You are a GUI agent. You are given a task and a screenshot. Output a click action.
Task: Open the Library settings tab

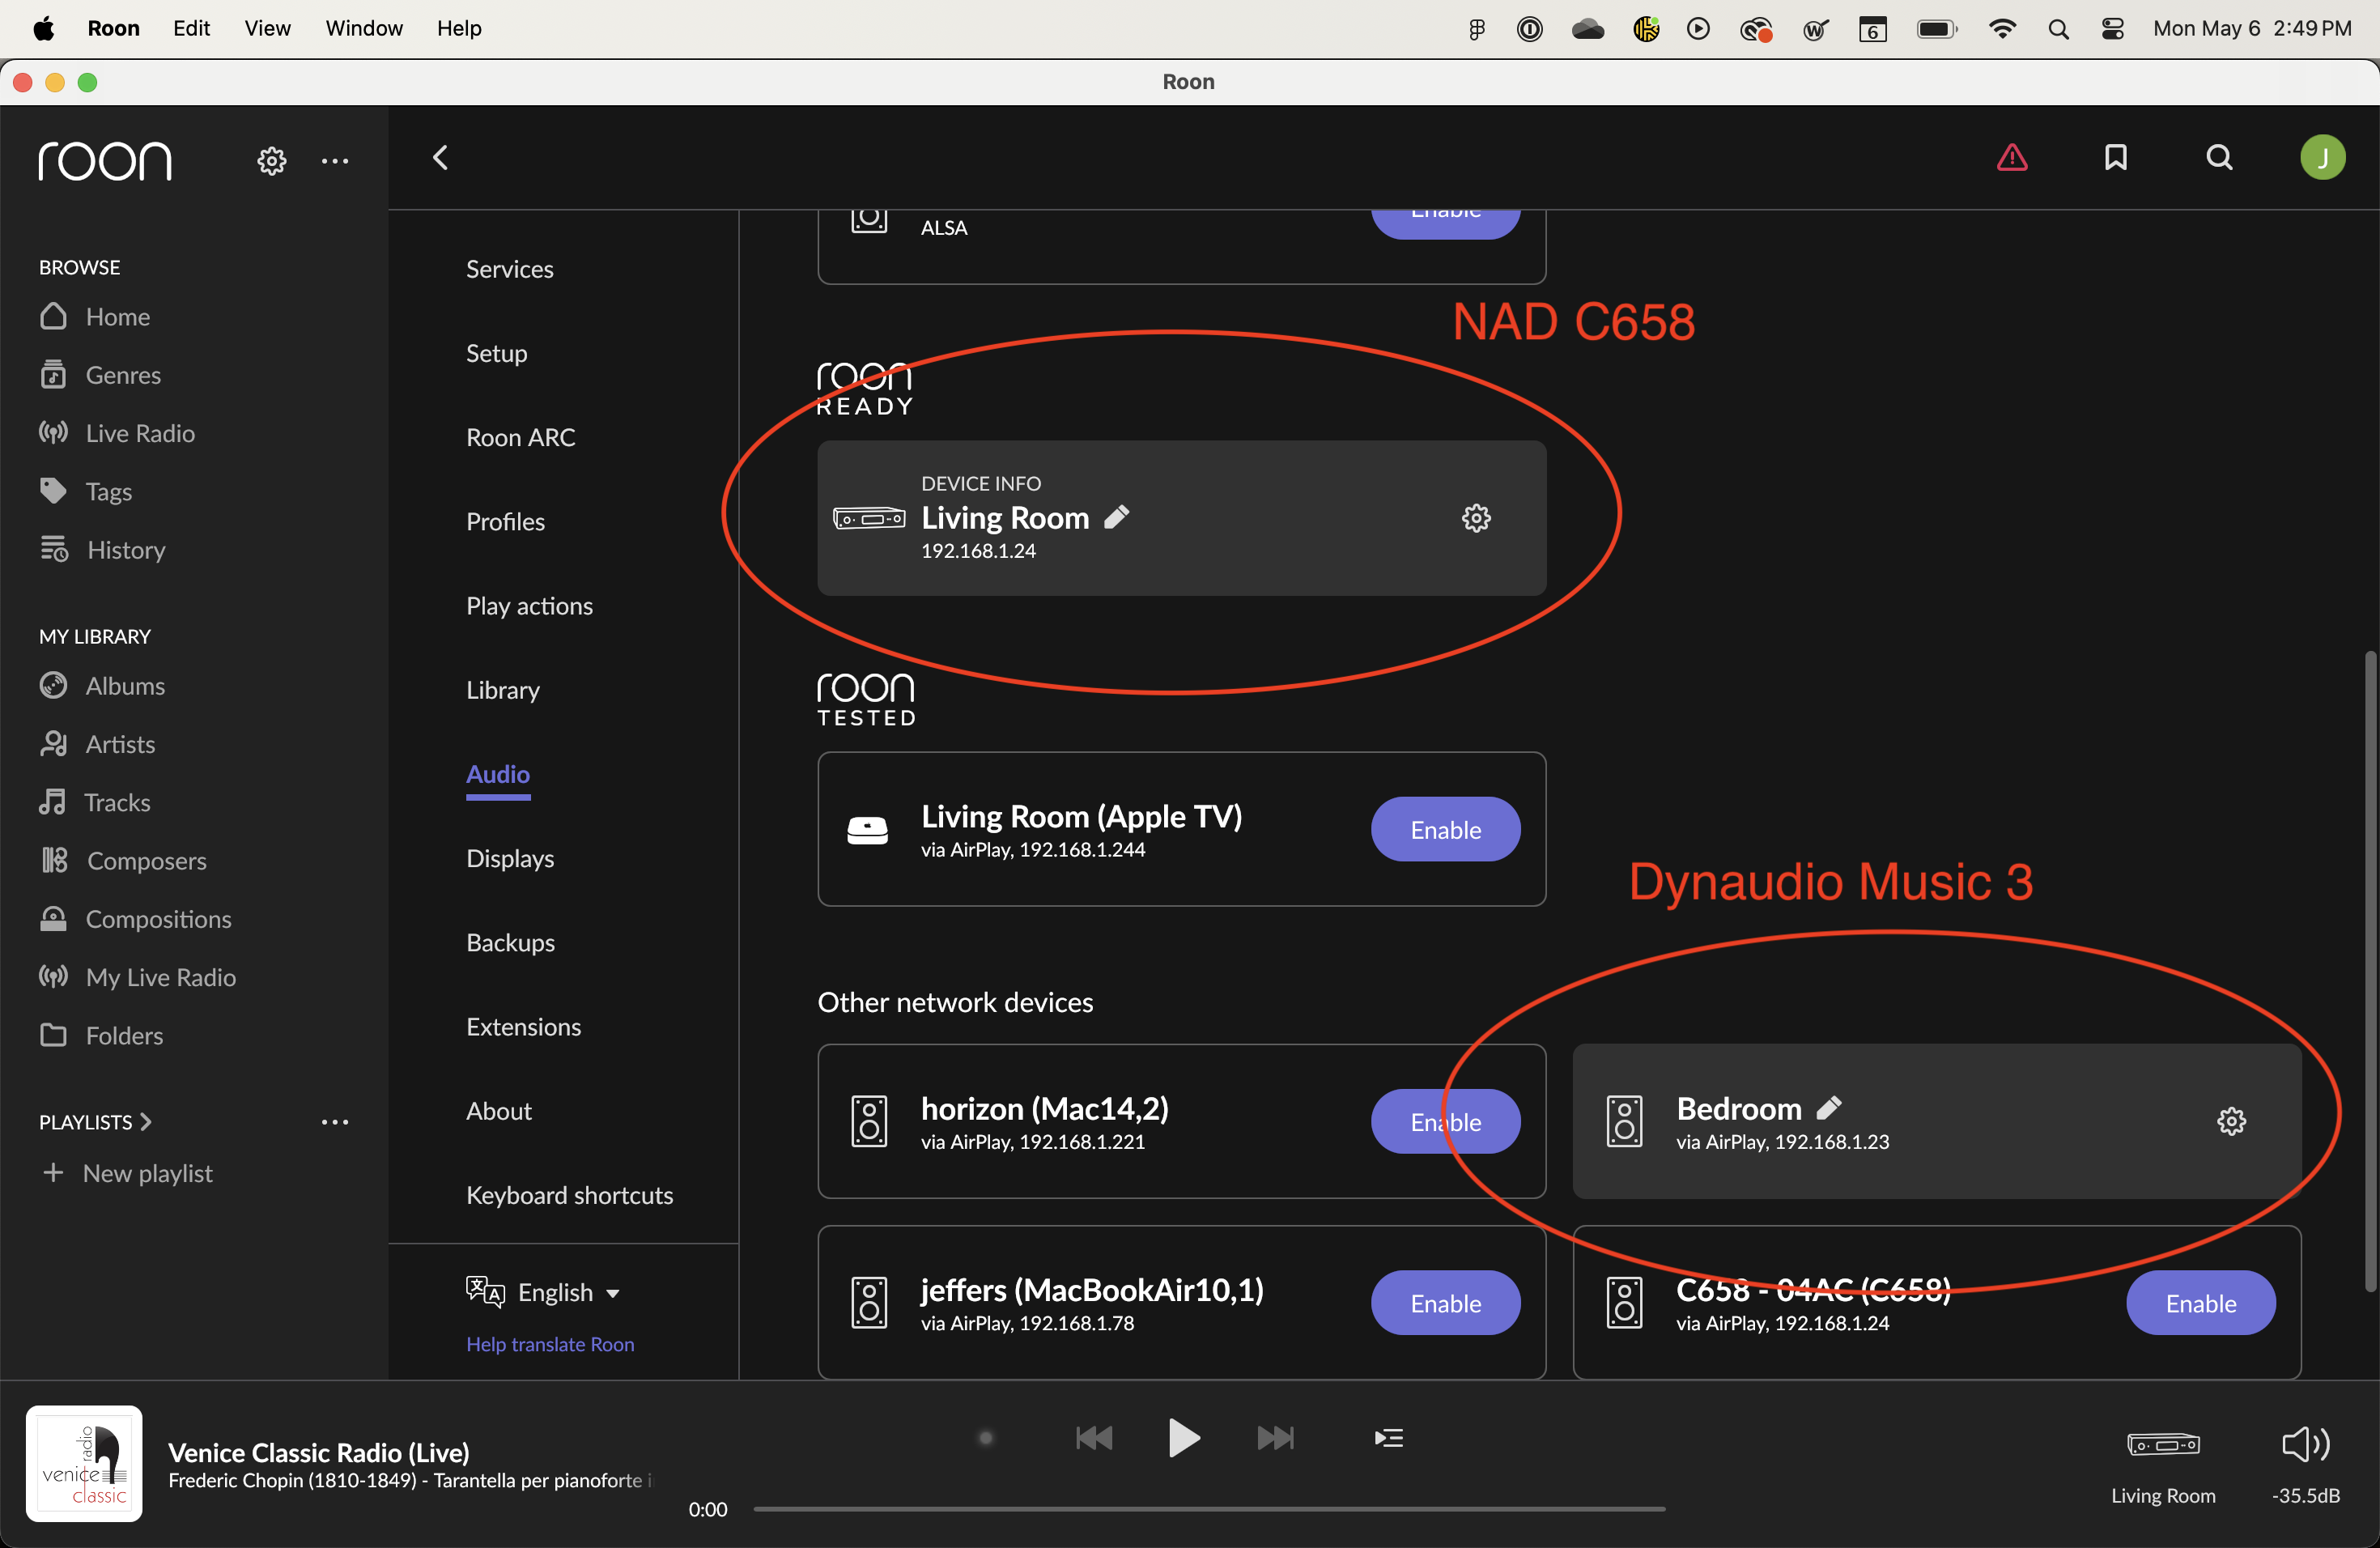point(502,690)
